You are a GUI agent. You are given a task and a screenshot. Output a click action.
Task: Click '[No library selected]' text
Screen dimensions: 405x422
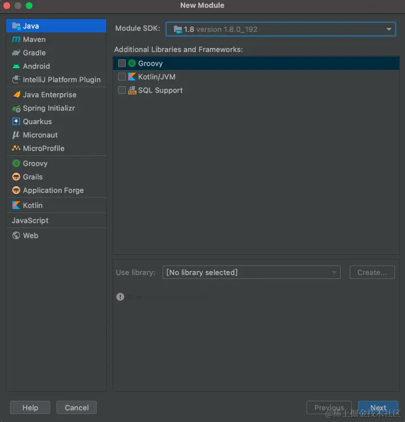[202, 272]
